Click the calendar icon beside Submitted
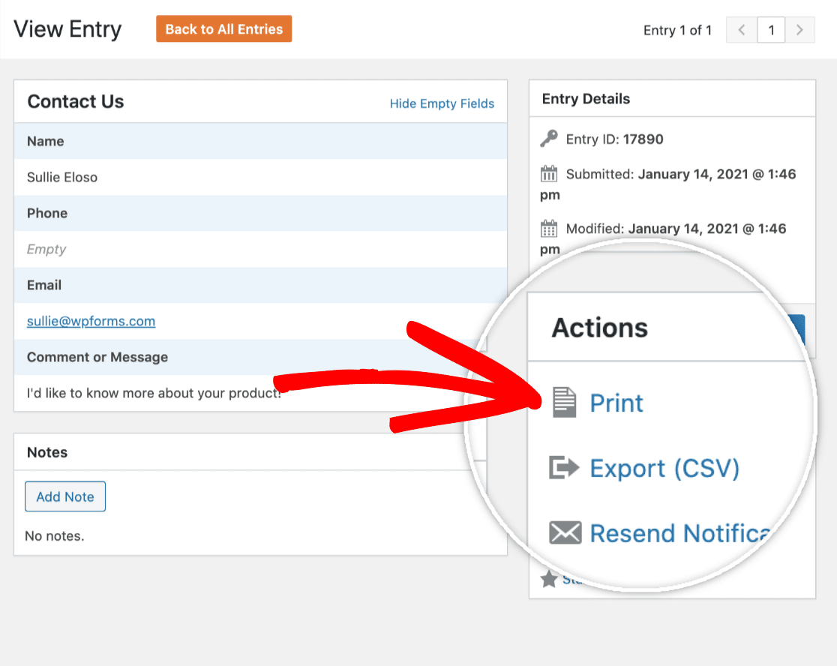The height and width of the screenshot is (666, 837). point(549,174)
